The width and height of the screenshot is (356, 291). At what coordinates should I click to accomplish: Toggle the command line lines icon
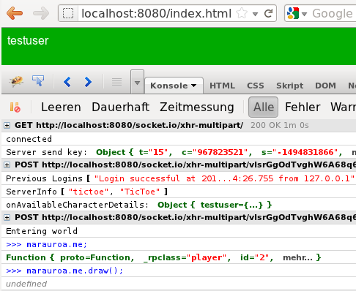coord(117,82)
